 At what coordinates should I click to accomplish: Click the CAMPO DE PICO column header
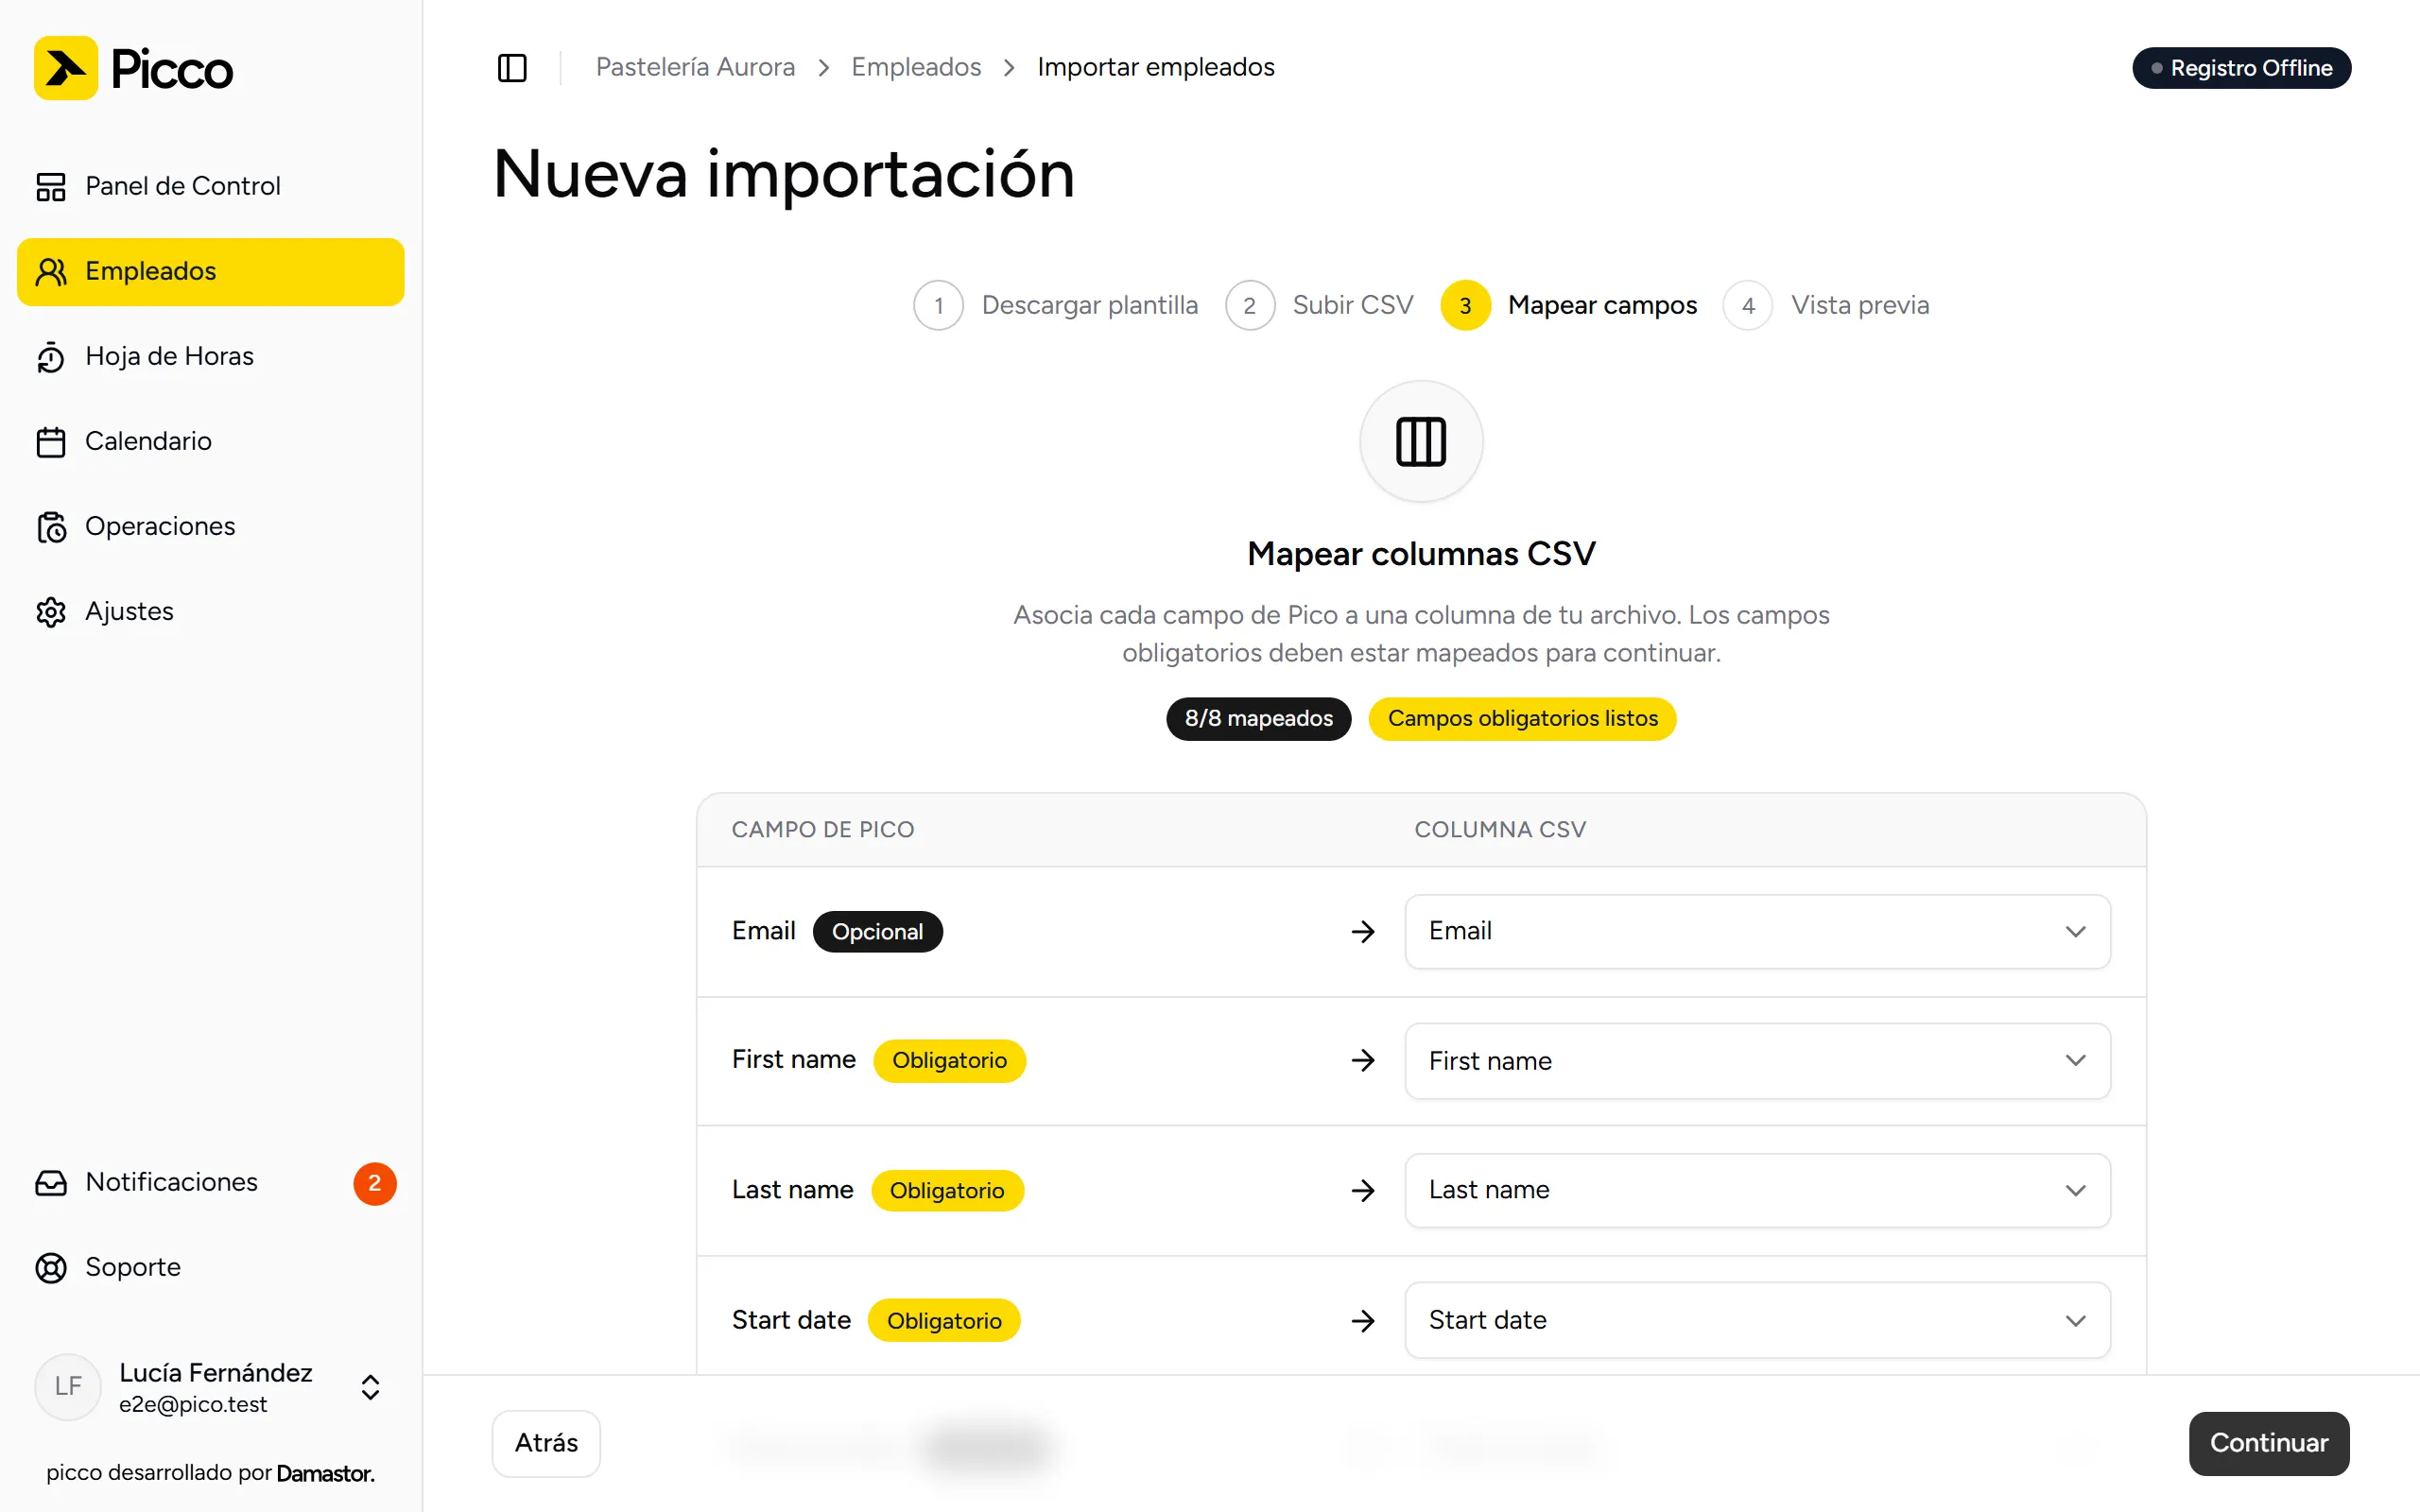[823, 830]
